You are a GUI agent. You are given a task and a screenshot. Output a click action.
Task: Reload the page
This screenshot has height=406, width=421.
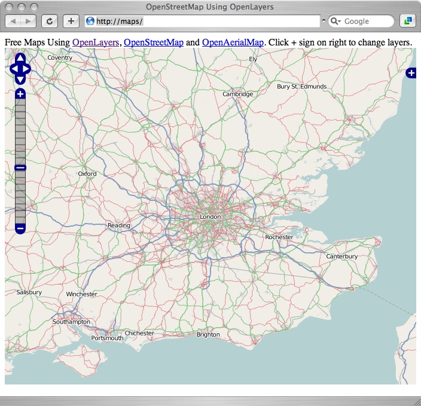point(50,21)
